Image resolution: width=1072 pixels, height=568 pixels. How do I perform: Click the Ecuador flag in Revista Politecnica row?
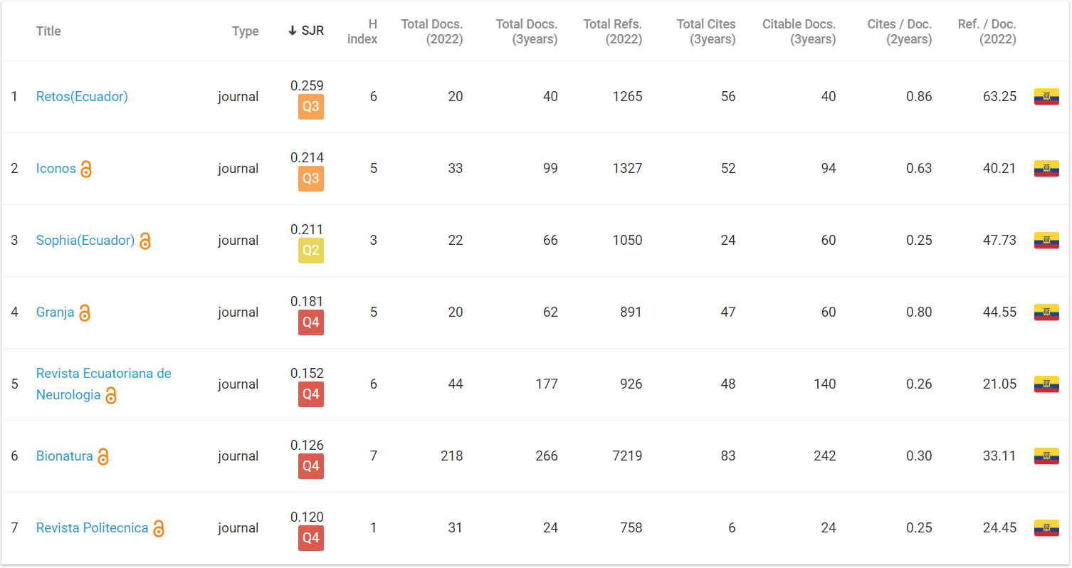coord(1046,528)
